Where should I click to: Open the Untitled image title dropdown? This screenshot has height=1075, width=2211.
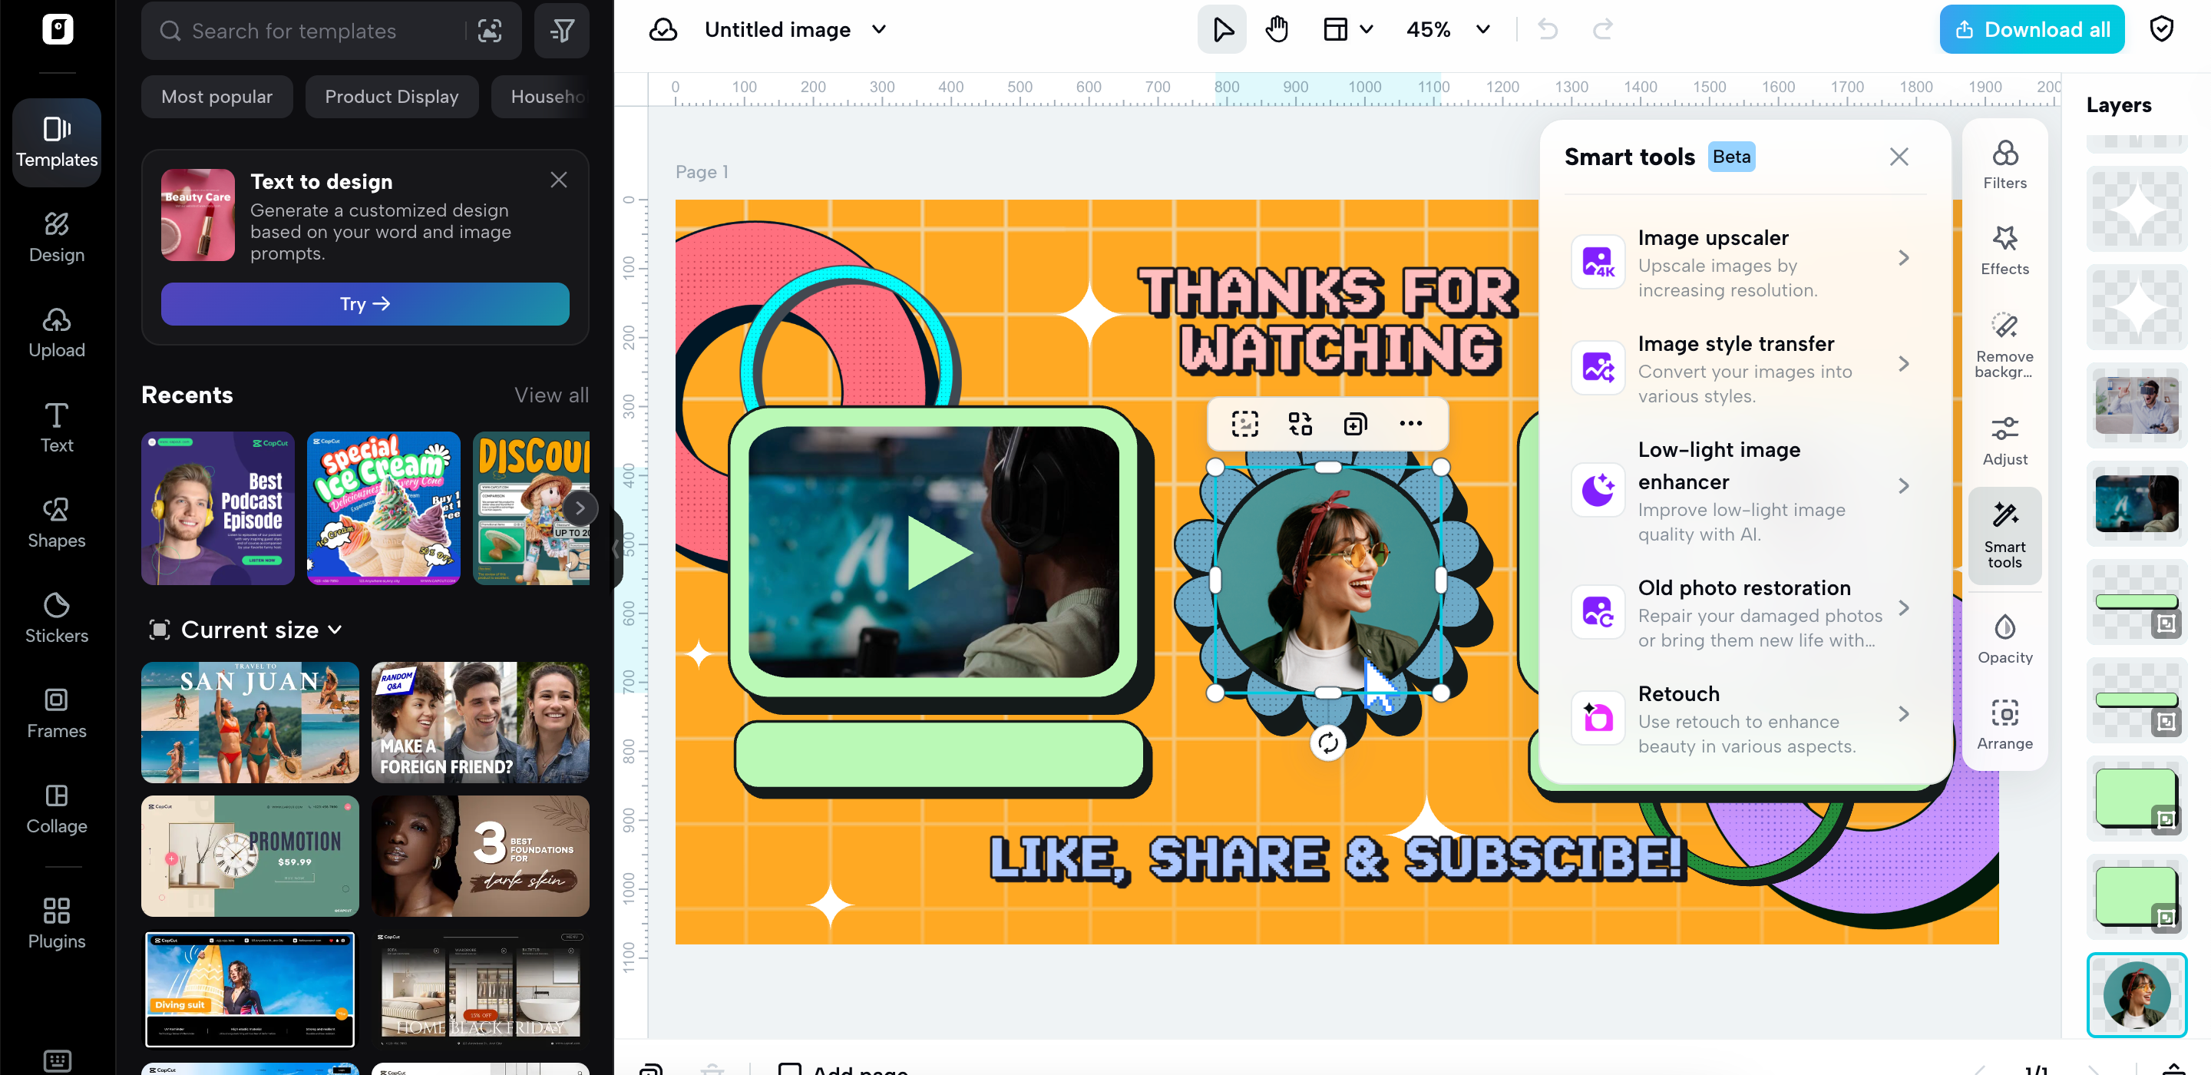[793, 28]
